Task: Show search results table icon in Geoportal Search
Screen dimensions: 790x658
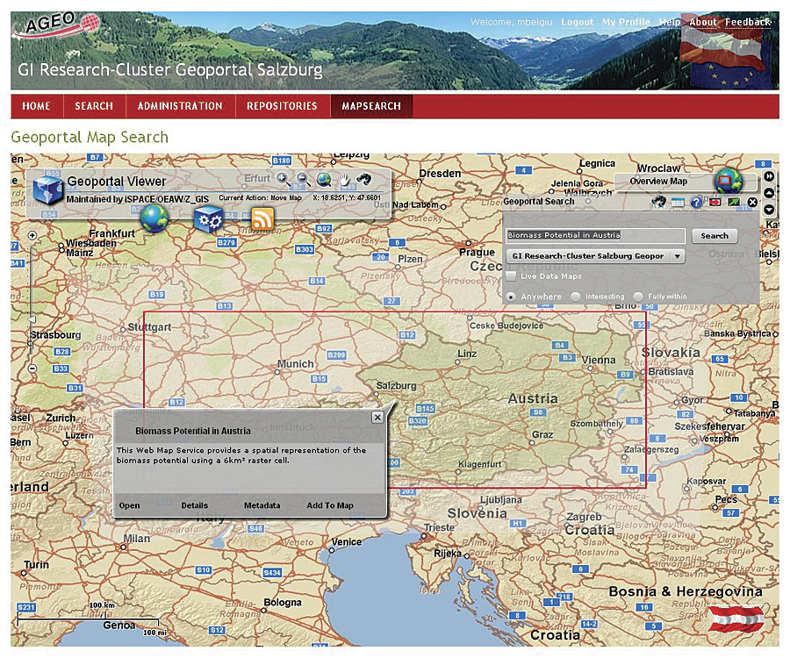Action: pyautogui.click(x=678, y=203)
